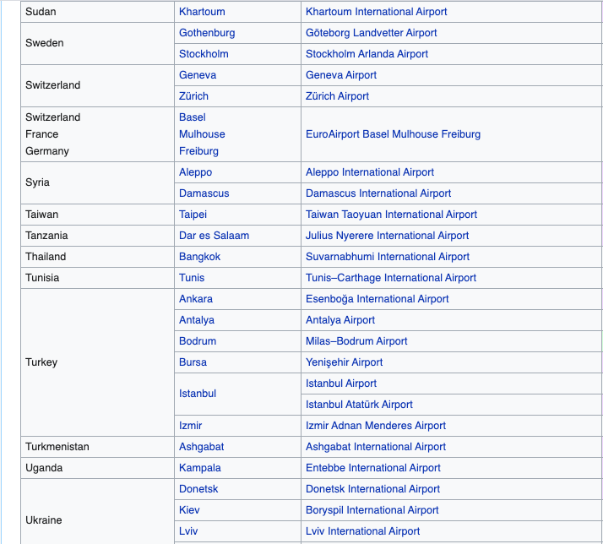This screenshot has width=603, height=544.
Task: Click Entebbe International Airport link
Action: 372,468
